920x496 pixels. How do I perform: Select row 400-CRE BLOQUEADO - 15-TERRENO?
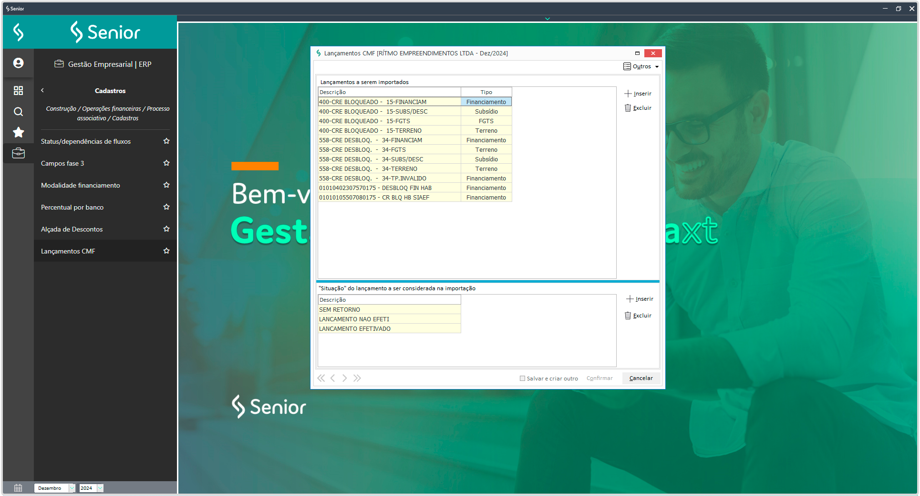click(x=415, y=130)
